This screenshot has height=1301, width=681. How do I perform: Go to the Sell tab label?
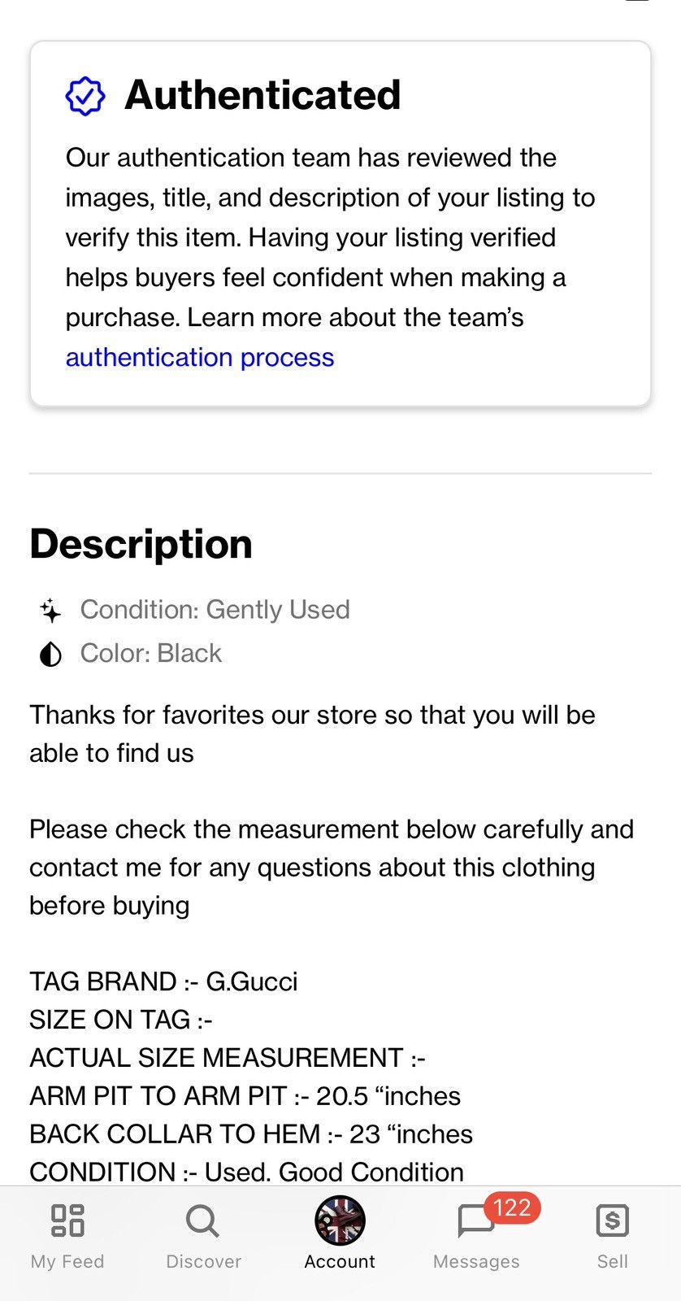pos(613,1261)
